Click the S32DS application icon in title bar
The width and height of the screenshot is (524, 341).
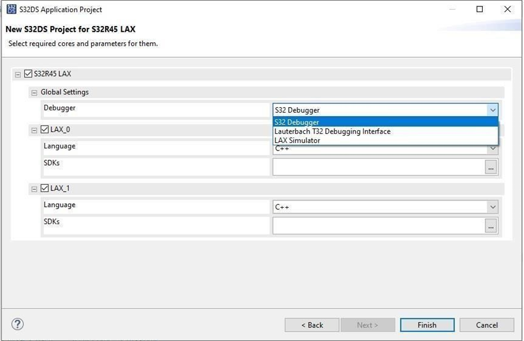click(x=12, y=9)
